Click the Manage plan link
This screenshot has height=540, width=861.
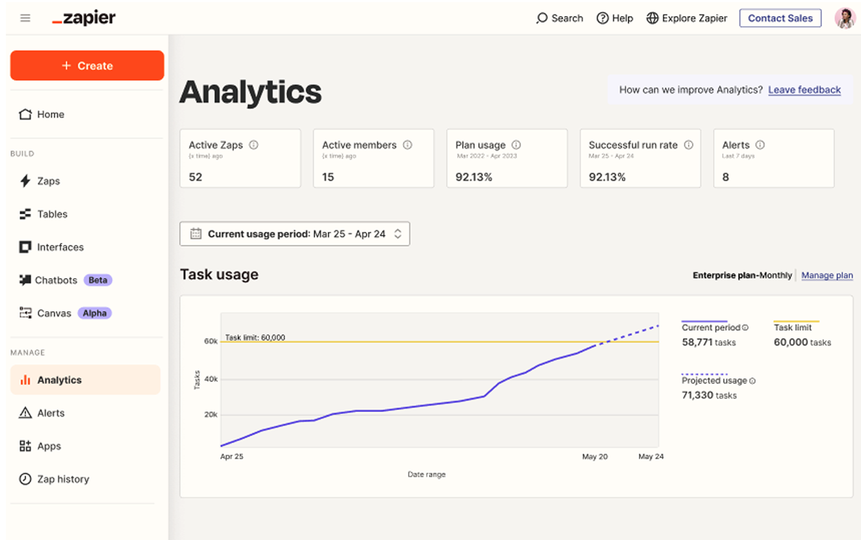click(827, 276)
